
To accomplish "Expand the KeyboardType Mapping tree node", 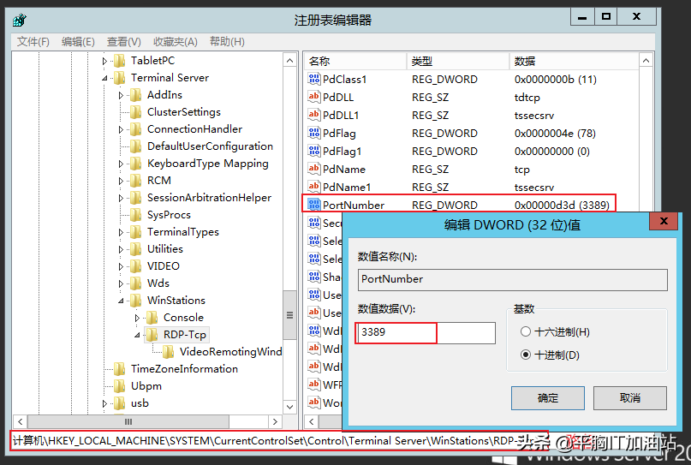I will pyautogui.click(x=121, y=164).
